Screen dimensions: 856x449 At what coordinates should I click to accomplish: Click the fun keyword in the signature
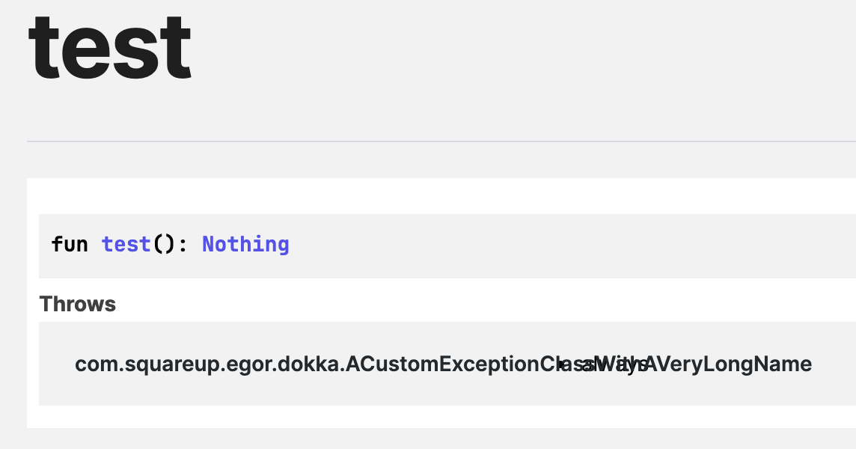70,244
